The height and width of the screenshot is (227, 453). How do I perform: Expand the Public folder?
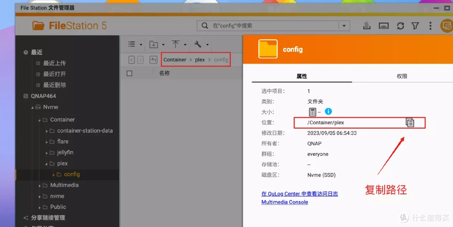coord(39,208)
